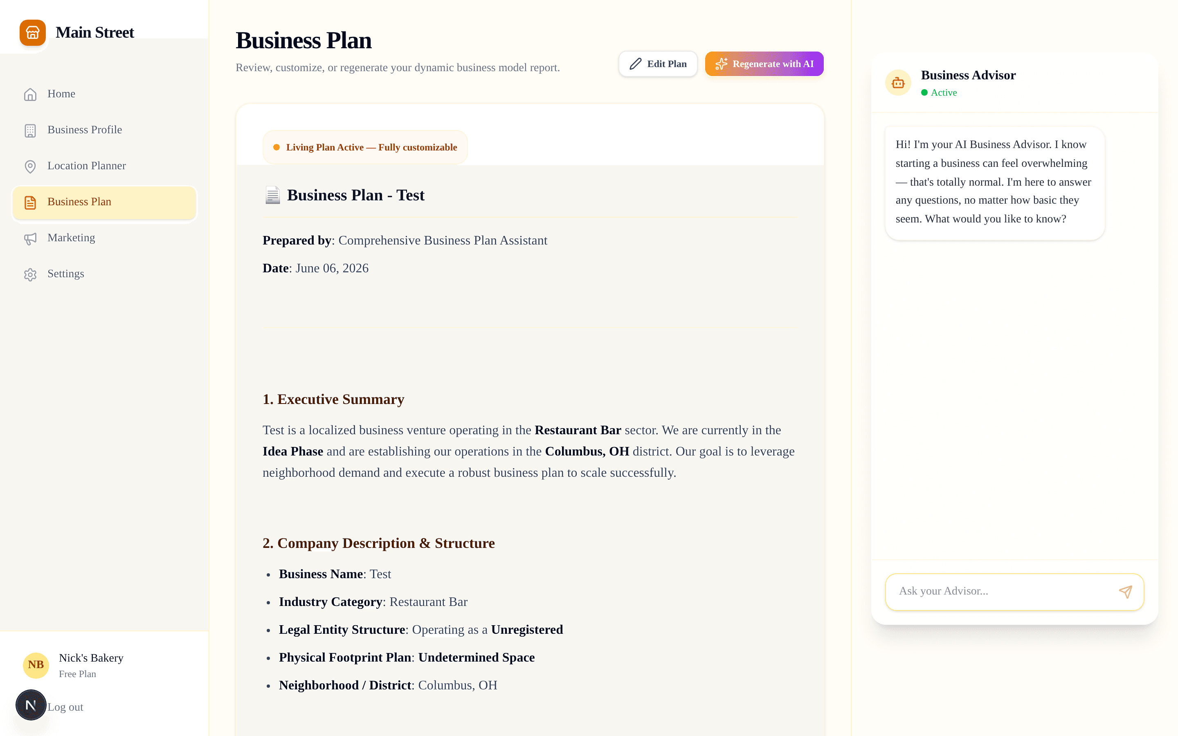Click the Log out link
The image size is (1178, 736).
click(65, 707)
